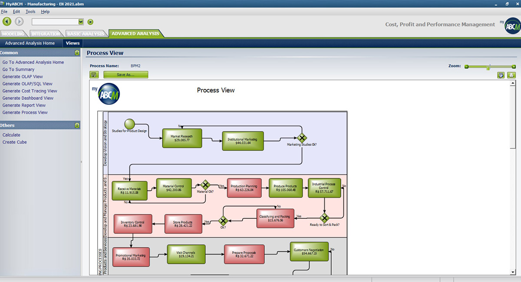Click the Save As... button
521x282 pixels.
[125, 75]
